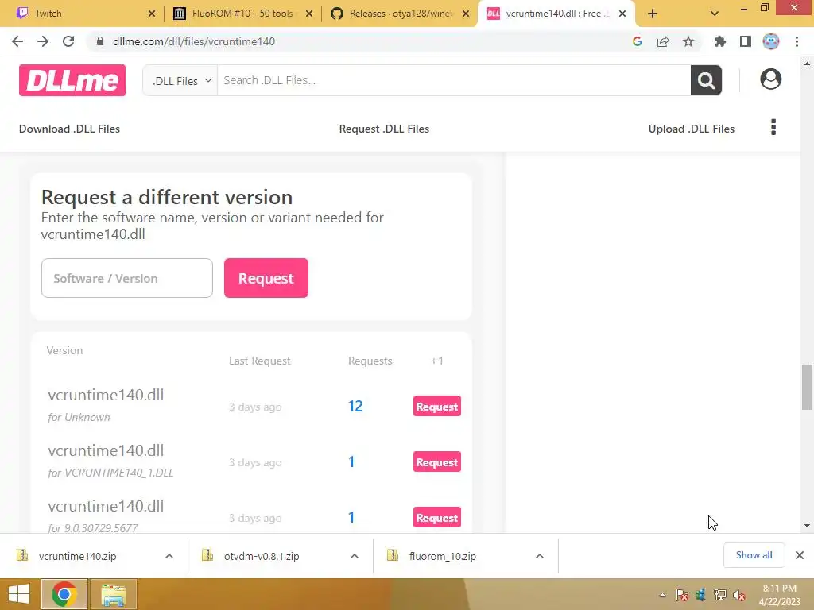Image resolution: width=814 pixels, height=610 pixels.
Task: Open File Explorer from taskbar
Action: 113,594
